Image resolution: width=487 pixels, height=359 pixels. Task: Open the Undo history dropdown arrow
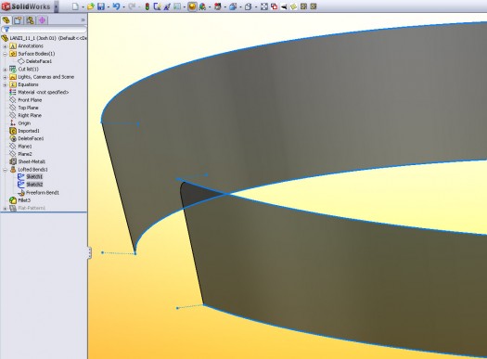tap(123, 6)
